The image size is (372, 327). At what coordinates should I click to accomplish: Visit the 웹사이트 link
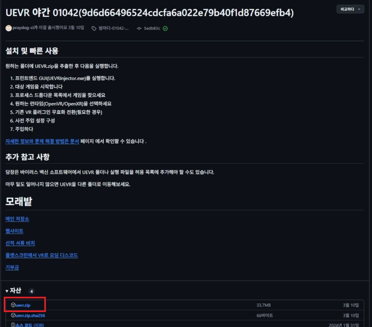click(14, 231)
